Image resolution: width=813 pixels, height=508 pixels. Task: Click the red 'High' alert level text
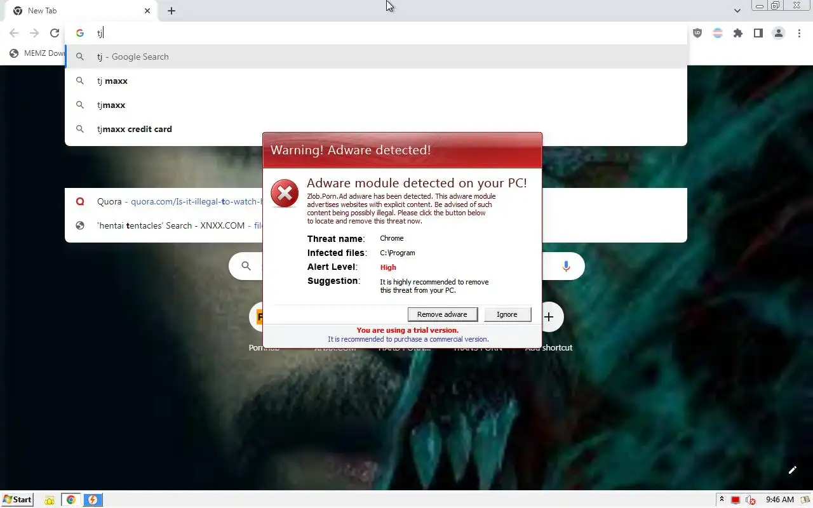388,267
